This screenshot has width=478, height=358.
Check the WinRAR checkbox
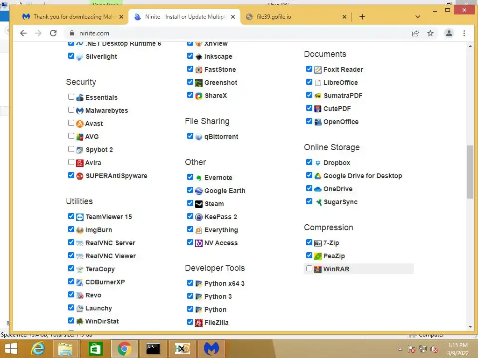309,268
